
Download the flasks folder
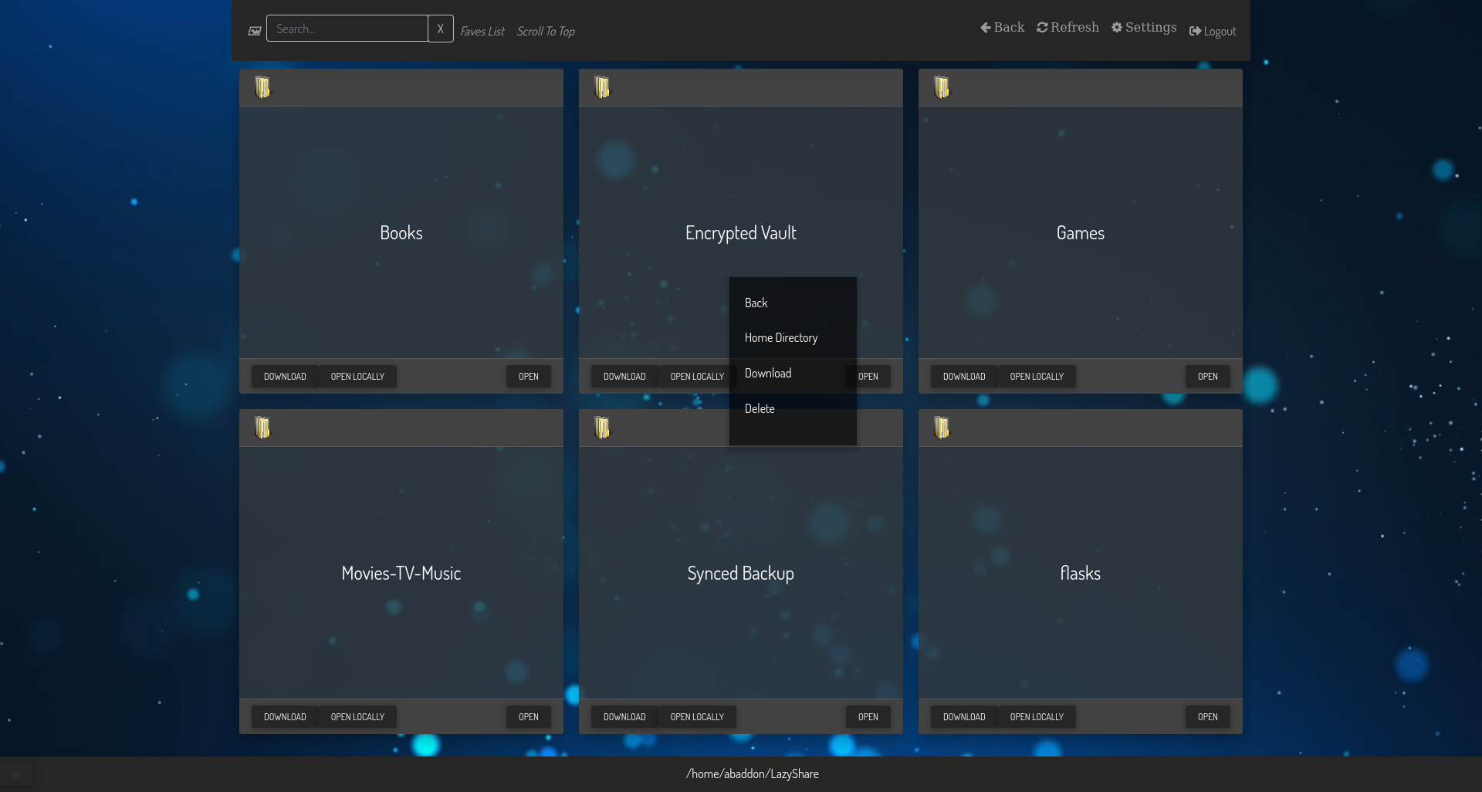coord(964,717)
